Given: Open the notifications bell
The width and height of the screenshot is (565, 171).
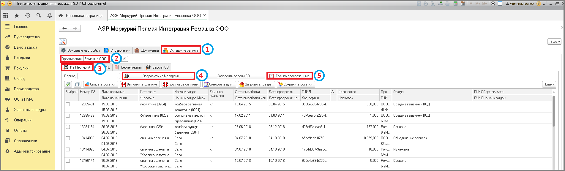Looking at the screenshot, I should (x=50, y=15).
